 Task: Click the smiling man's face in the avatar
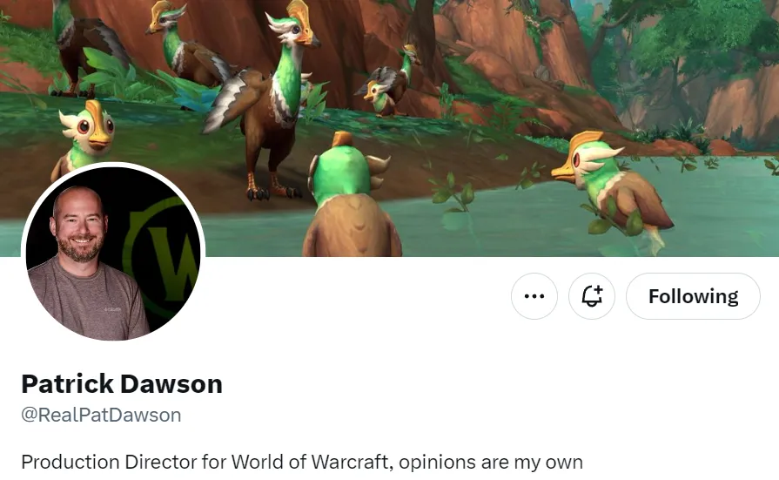pyautogui.click(x=79, y=224)
